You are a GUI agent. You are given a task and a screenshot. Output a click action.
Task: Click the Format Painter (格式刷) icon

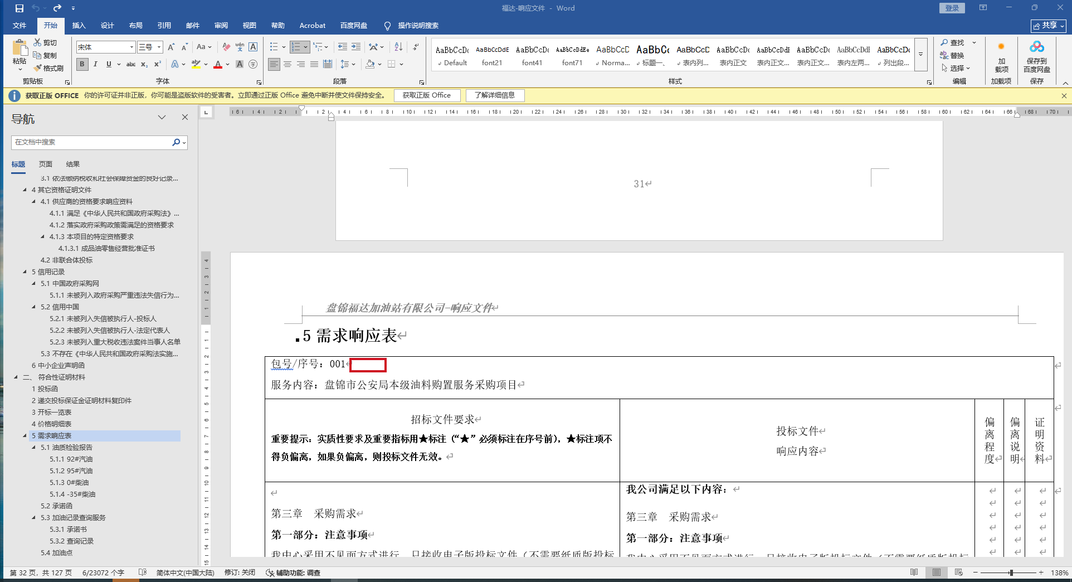tap(38, 68)
